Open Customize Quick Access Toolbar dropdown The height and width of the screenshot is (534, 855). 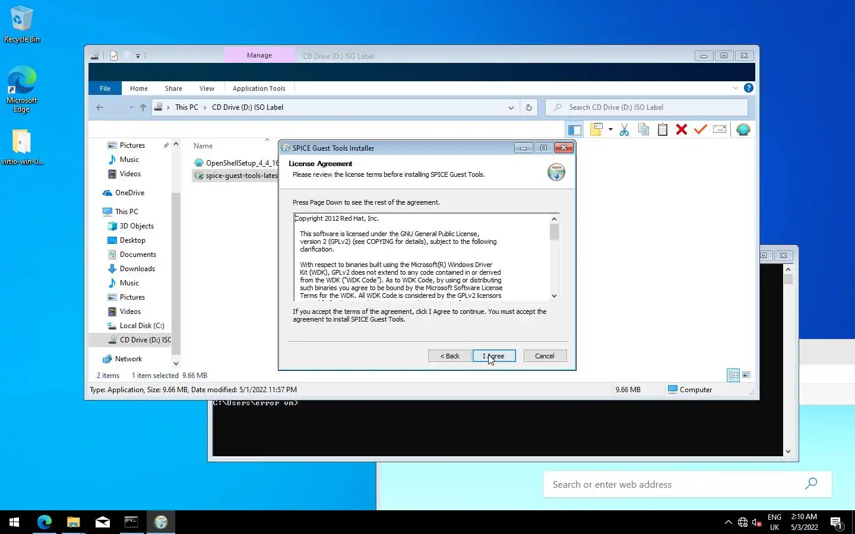click(x=138, y=56)
